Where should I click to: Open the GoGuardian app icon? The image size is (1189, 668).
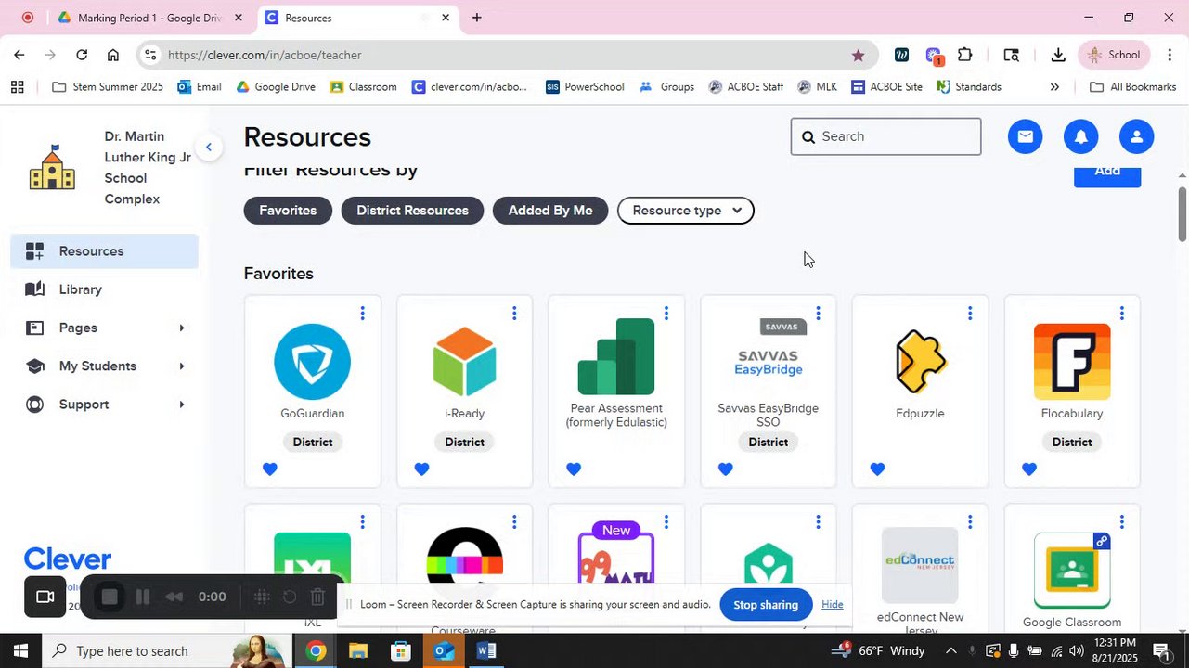313,362
